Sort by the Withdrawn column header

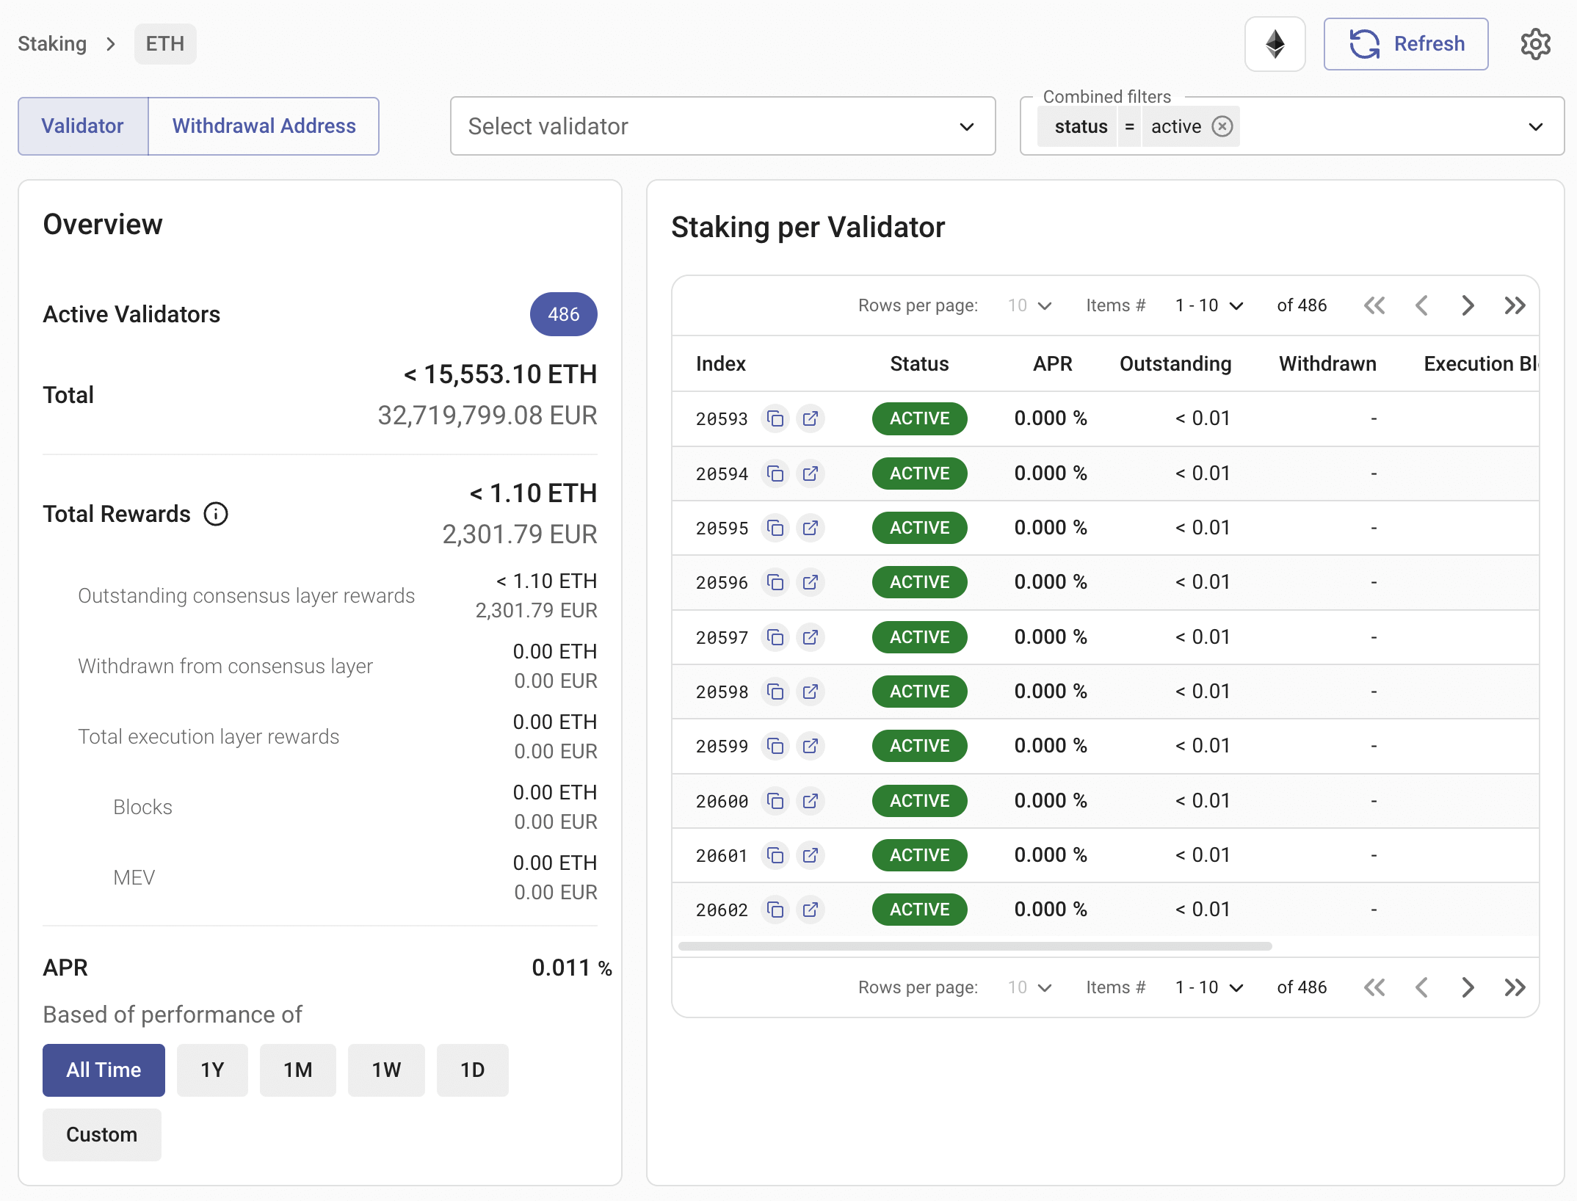[1327, 364]
